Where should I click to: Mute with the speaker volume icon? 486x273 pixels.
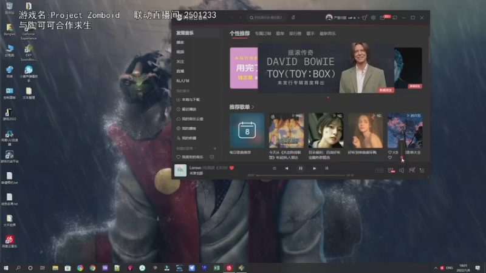tap(402, 170)
